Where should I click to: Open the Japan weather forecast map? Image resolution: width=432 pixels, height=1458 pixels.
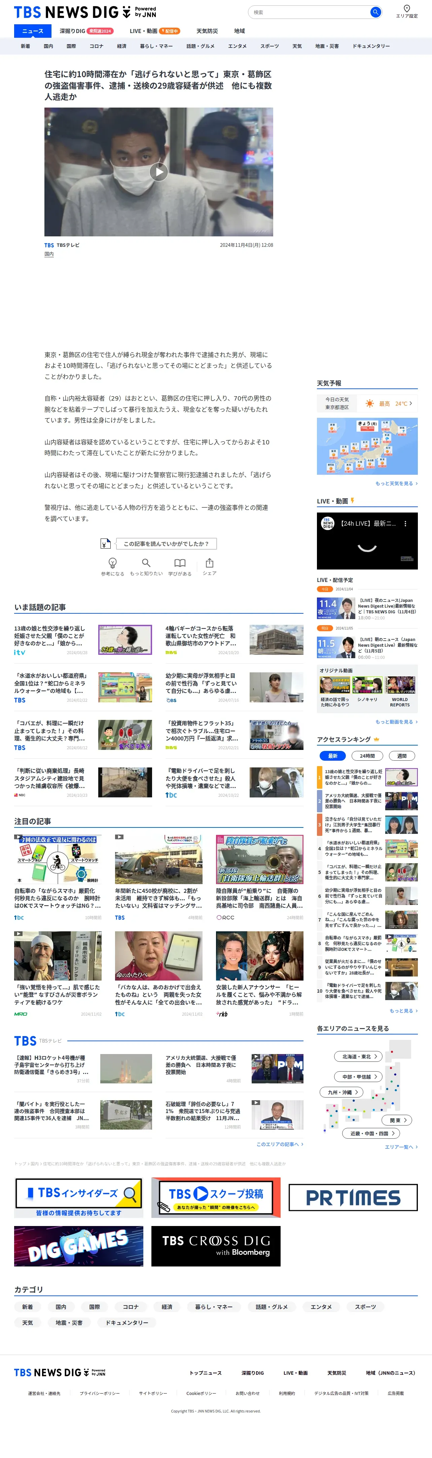[x=367, y=446]
